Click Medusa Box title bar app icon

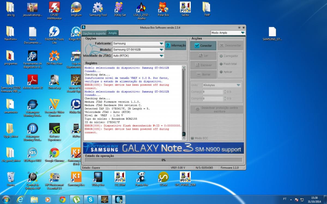pyautogui.click(x=84, y=27)
